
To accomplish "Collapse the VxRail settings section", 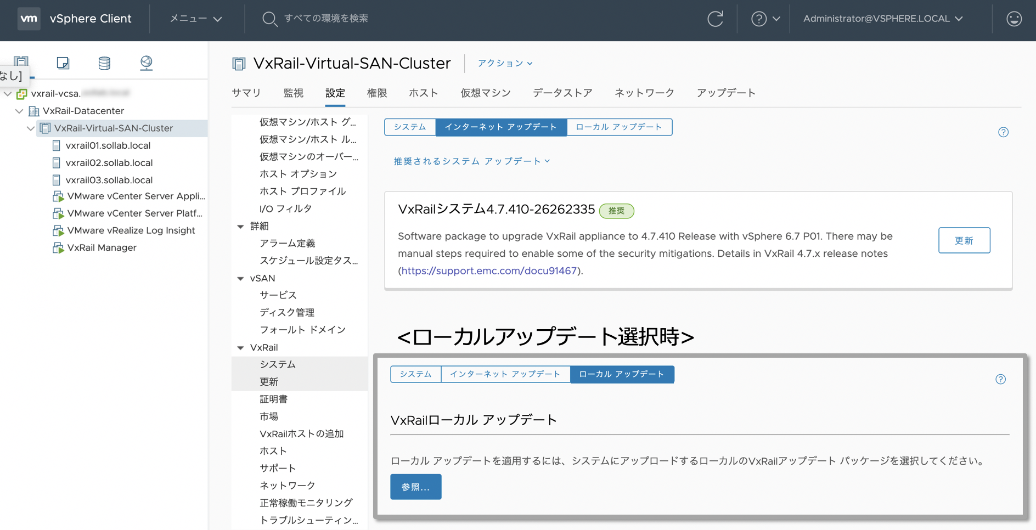I will point(240,347).
